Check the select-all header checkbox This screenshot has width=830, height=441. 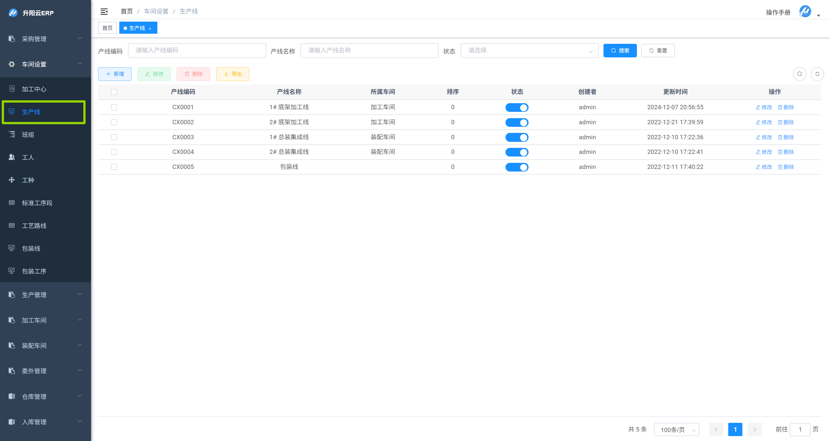(x=114, y=92)
